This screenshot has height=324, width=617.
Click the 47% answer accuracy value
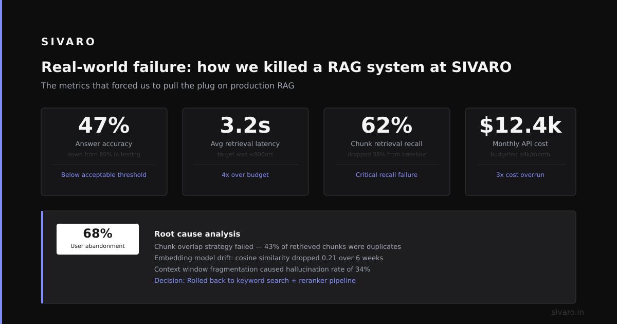[104, 125]
